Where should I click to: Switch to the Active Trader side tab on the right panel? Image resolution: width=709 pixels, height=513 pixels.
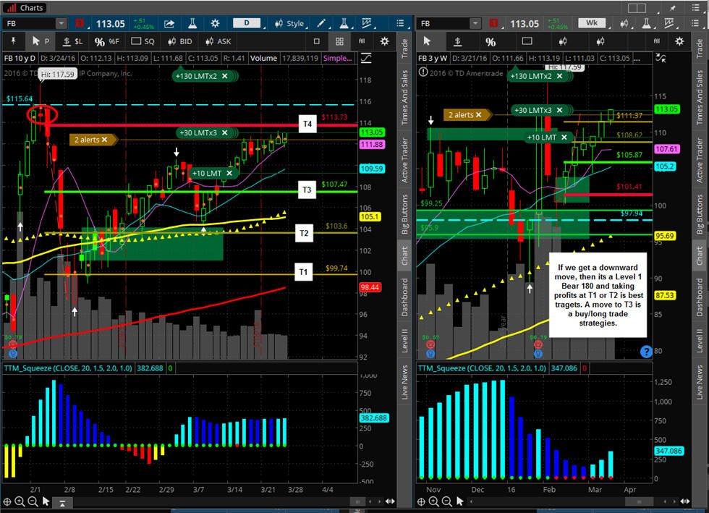[x=700, y=160]
